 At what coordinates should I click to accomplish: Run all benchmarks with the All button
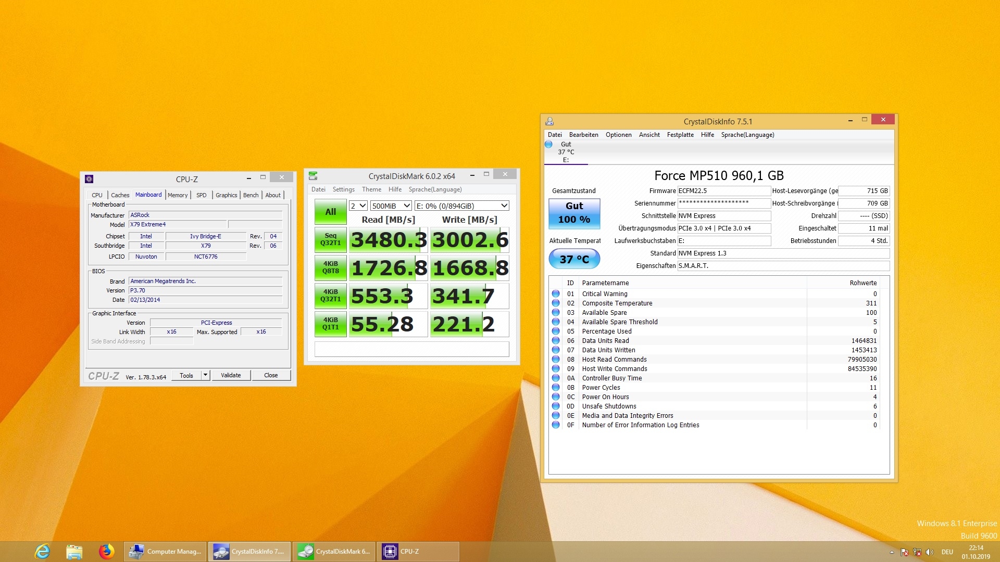coord(331,212)
